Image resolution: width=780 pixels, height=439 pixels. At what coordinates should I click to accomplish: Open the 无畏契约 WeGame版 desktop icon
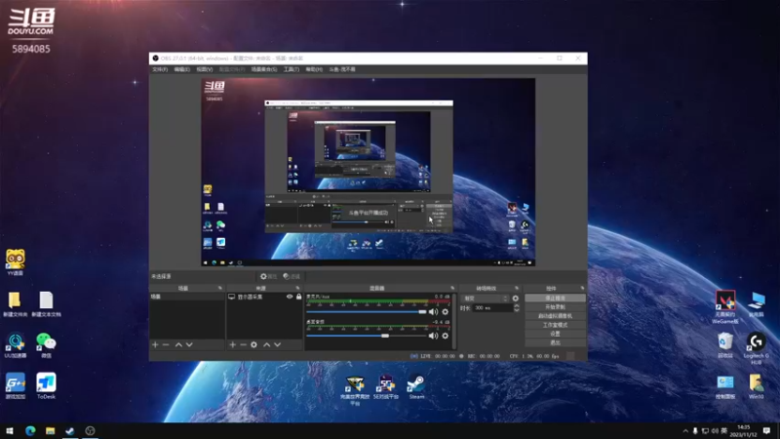click(x=725, y=307)
